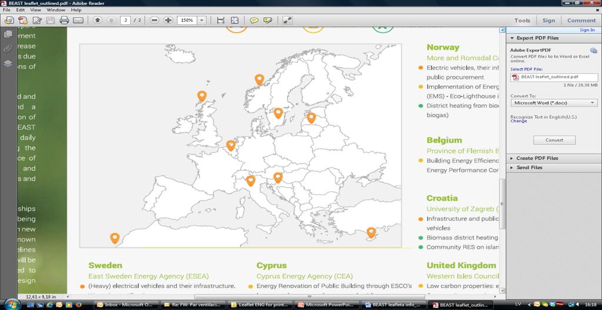The height and width of the screenshot is (310, 602).
Task: Click the orange map pin over Norway
Action: pos(259,80)
